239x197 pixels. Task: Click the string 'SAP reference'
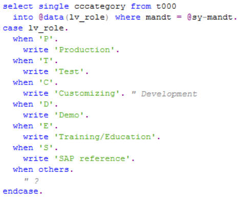pos(92,159)
